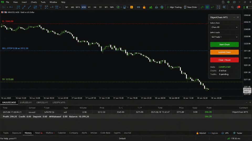Viewport: 252px width, 141px height.
Task: Open the notifications icon with red badge
Action: [x=238, y=7]
